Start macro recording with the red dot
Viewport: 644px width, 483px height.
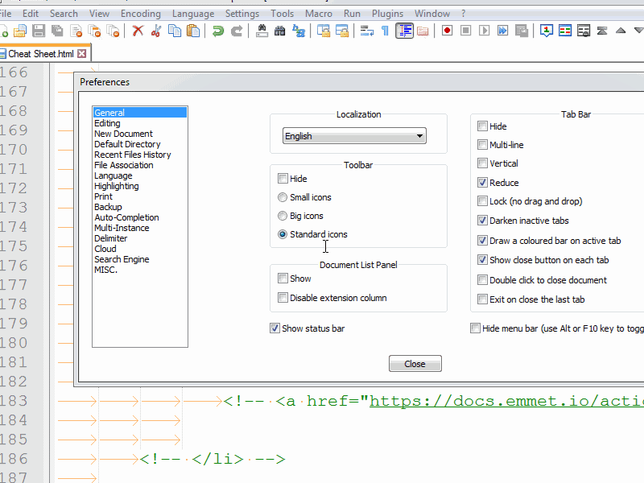[448, 31]
